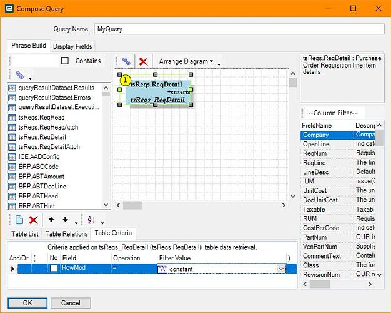
Task: Click the FieldName column header
Action: coord(327,125)
